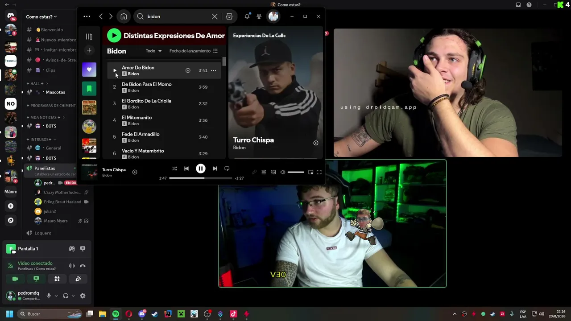Open the Discord soundboard
Screen dimensions: 571x321
pos(78,279)
